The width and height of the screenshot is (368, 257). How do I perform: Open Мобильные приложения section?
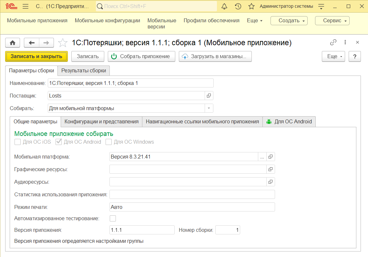37,21
